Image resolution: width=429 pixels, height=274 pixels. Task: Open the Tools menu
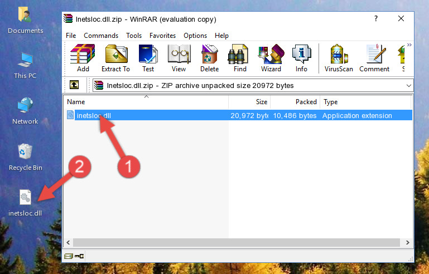134,36
